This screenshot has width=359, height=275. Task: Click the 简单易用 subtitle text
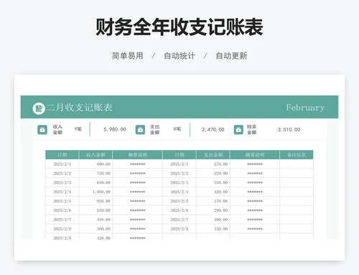[128, 56]
